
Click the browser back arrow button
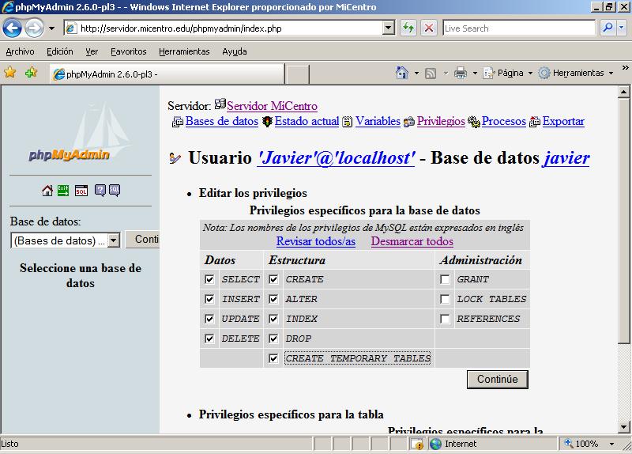(x=13, y=28)
